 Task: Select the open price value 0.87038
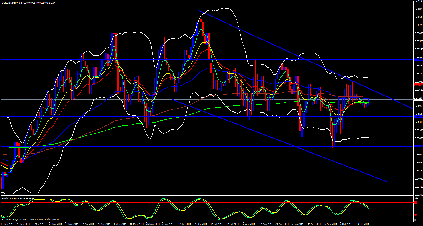23,3
